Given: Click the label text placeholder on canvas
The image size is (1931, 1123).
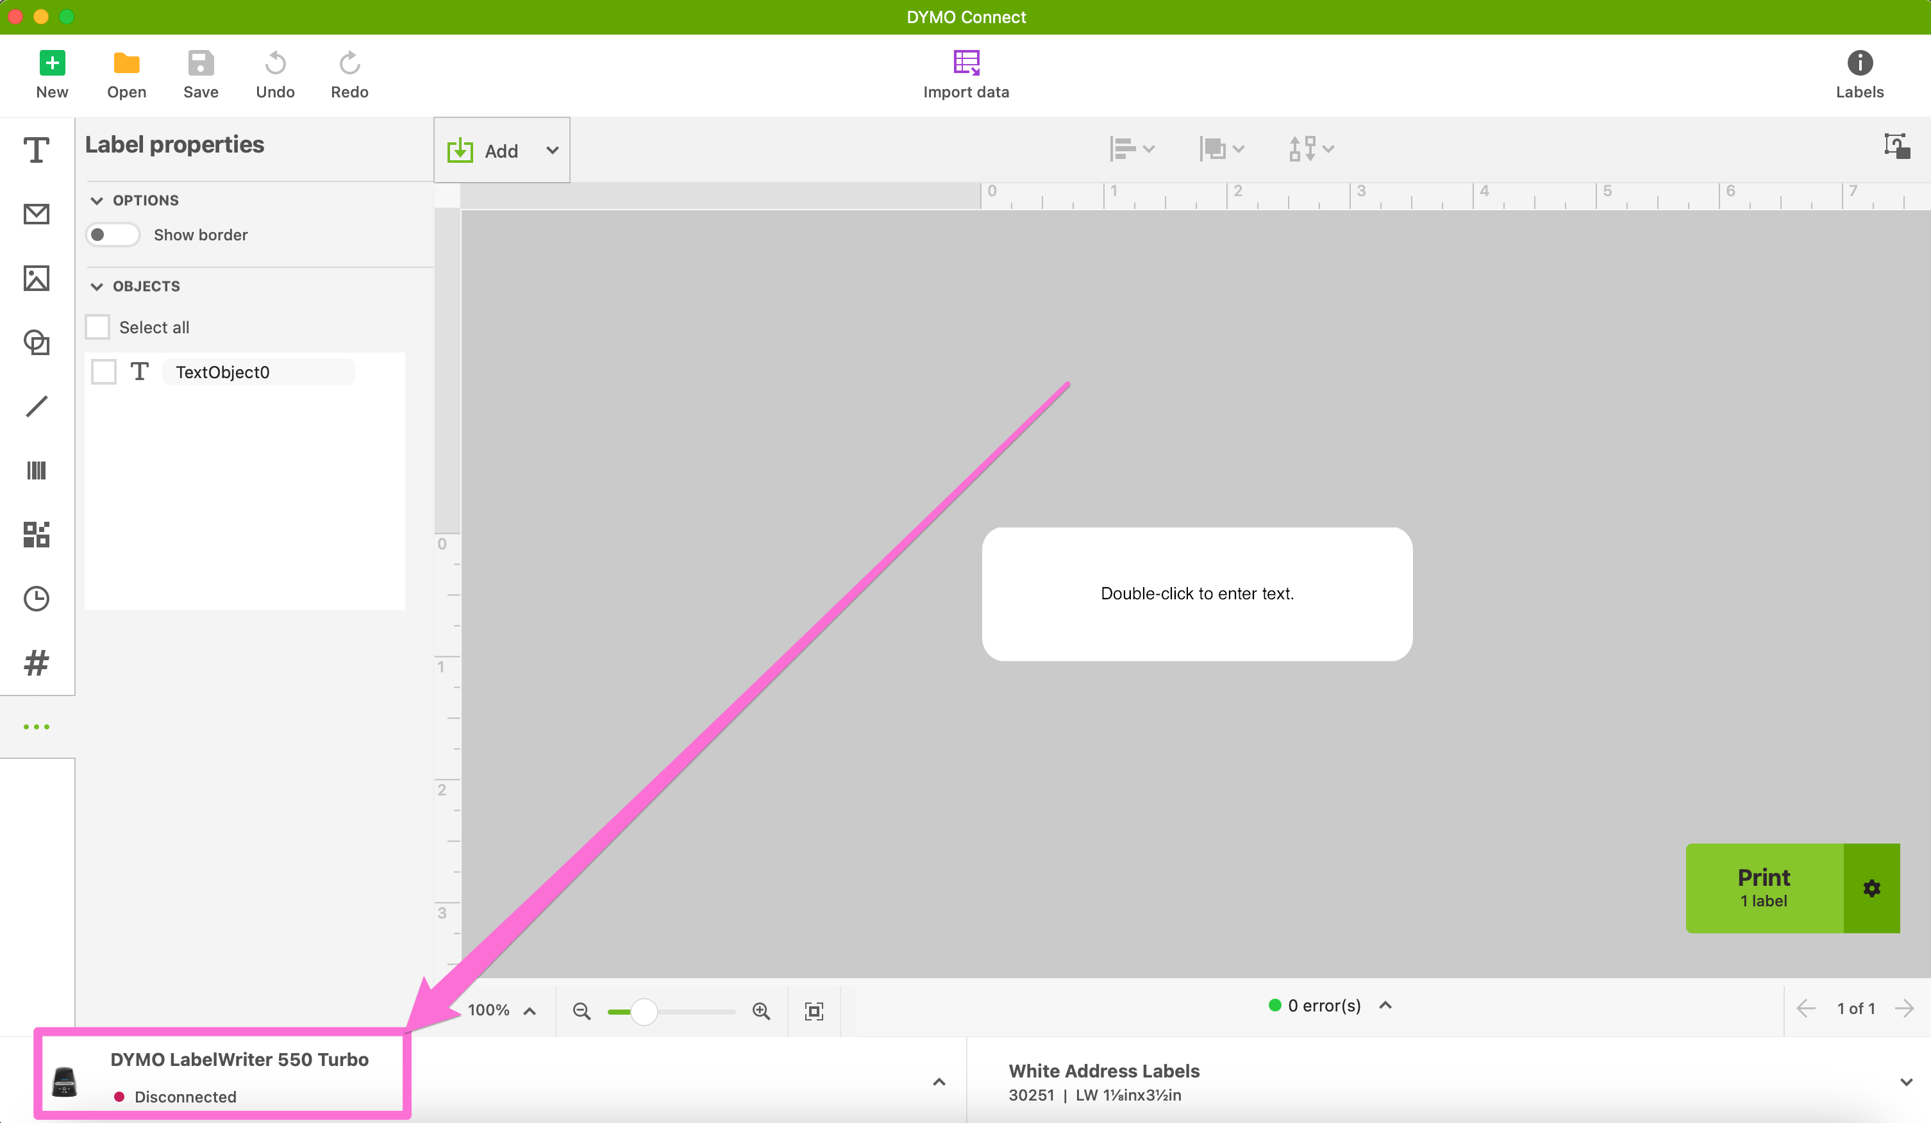Looking at the screenshot, I should tap(1197, 594).
